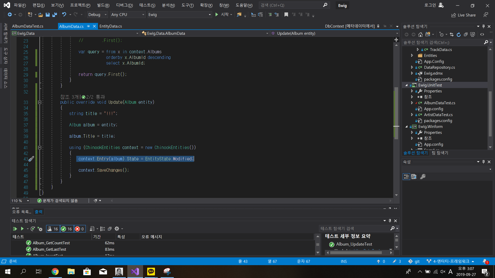
Task: Toggle the failed tests filter showing 0
Action: tap(79, 229)
